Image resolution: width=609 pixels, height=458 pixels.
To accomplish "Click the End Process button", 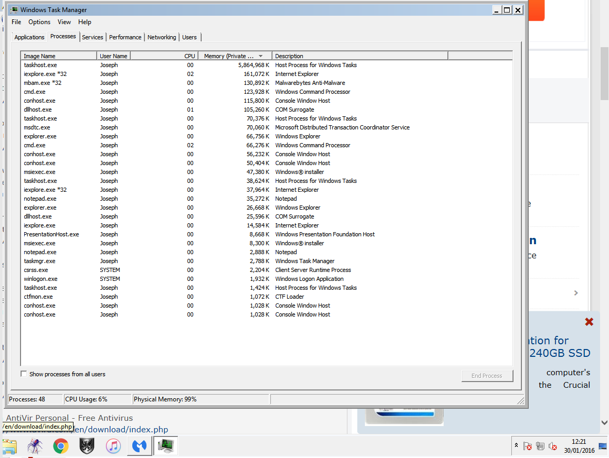I will click(x=487, y=375).
